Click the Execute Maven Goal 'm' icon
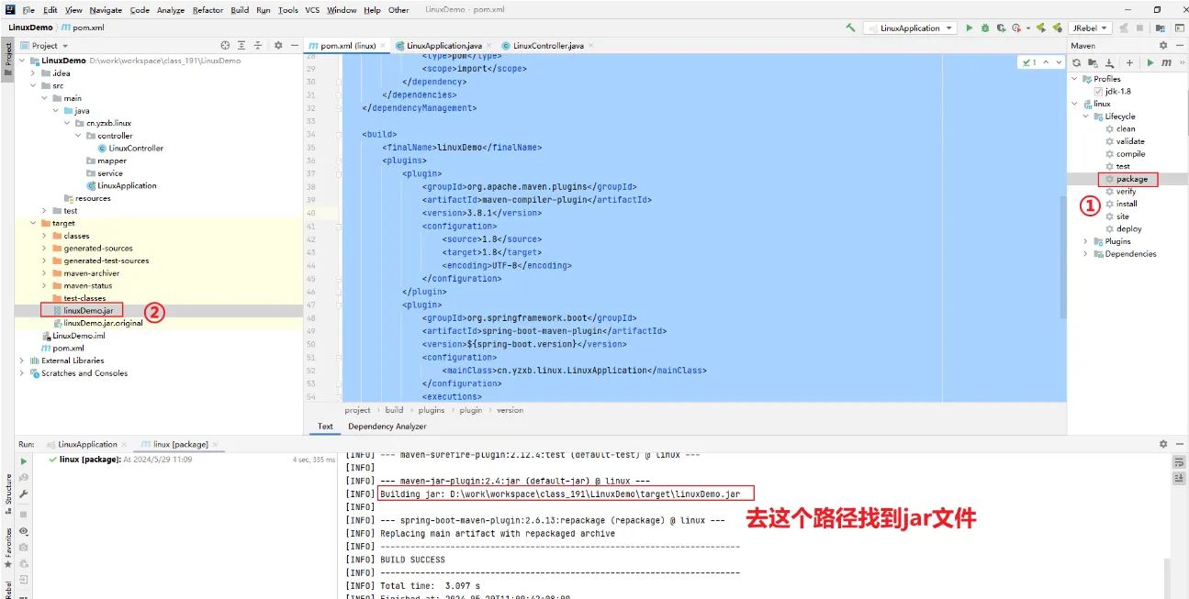This screenshot has height=599, width=1189. tap(1166, 62)
